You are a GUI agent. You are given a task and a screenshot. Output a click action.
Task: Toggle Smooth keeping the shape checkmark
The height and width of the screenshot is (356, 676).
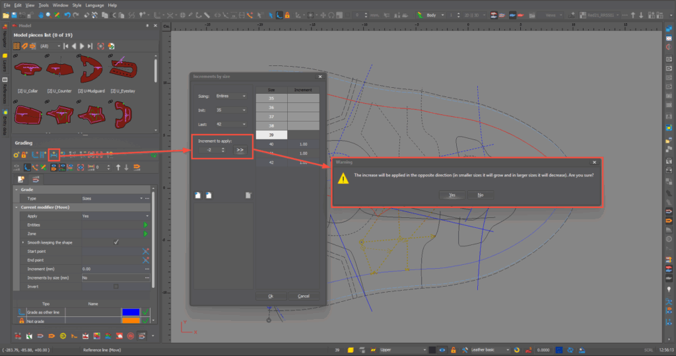tap(116, 242)
